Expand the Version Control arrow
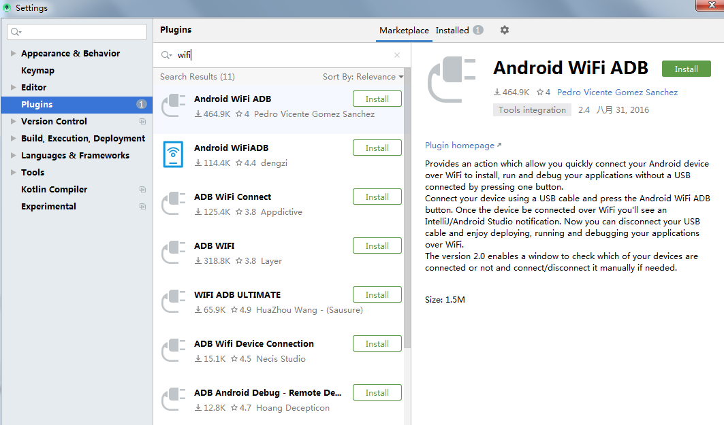This screenshot has height=425, width=724. point(14,121)
